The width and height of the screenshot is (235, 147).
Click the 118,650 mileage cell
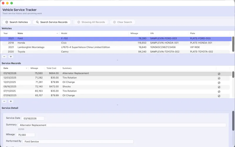click(x=142, y=43)
